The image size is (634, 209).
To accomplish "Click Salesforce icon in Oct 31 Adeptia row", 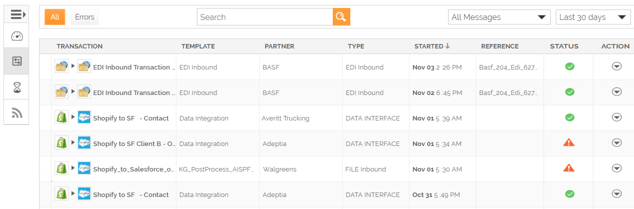I will tap(84, 194).
